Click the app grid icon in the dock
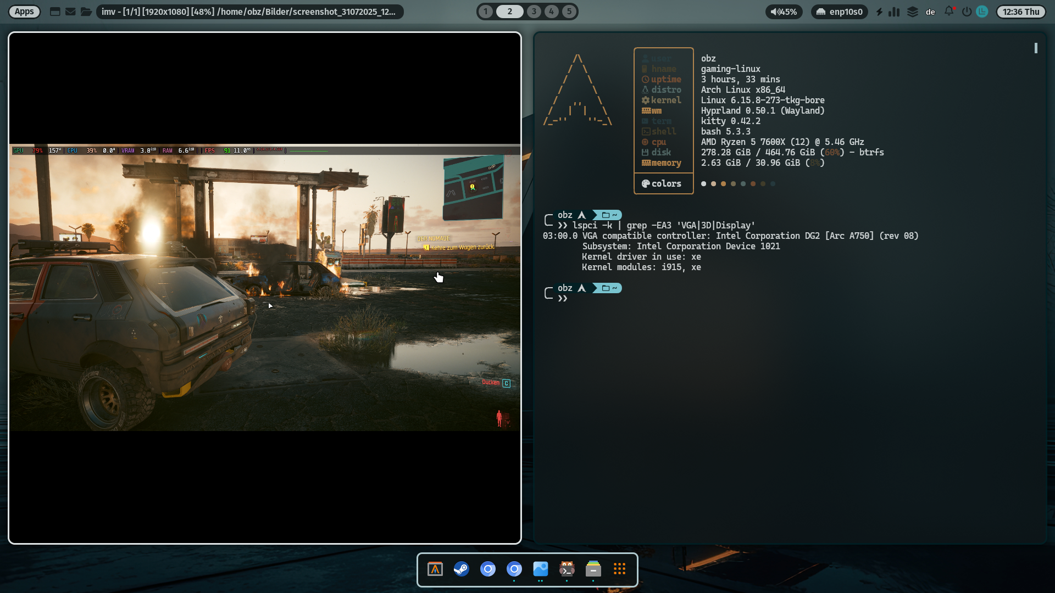The width and height of the screenshot is (1055, 593). (x=620, y=570)
